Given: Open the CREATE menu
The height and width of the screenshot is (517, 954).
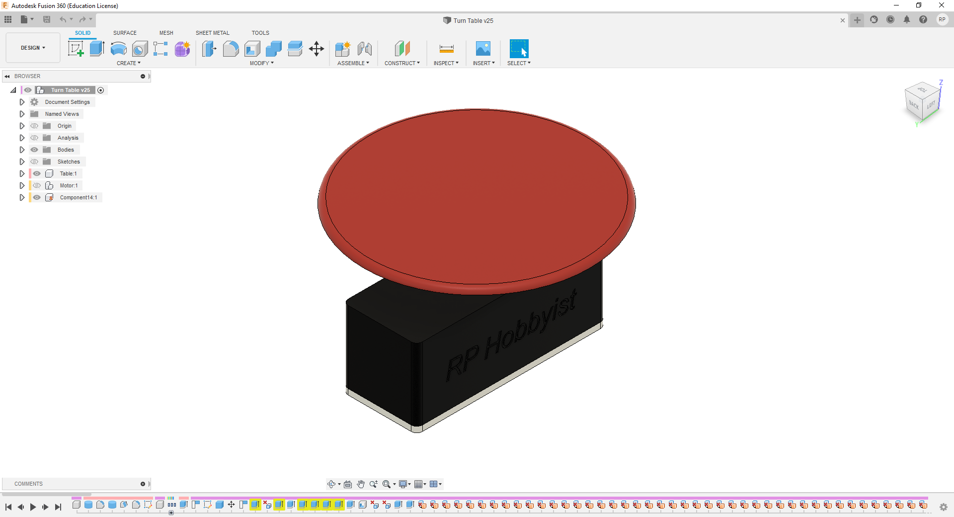Looking at the screenshot, I should pos(129,63).
